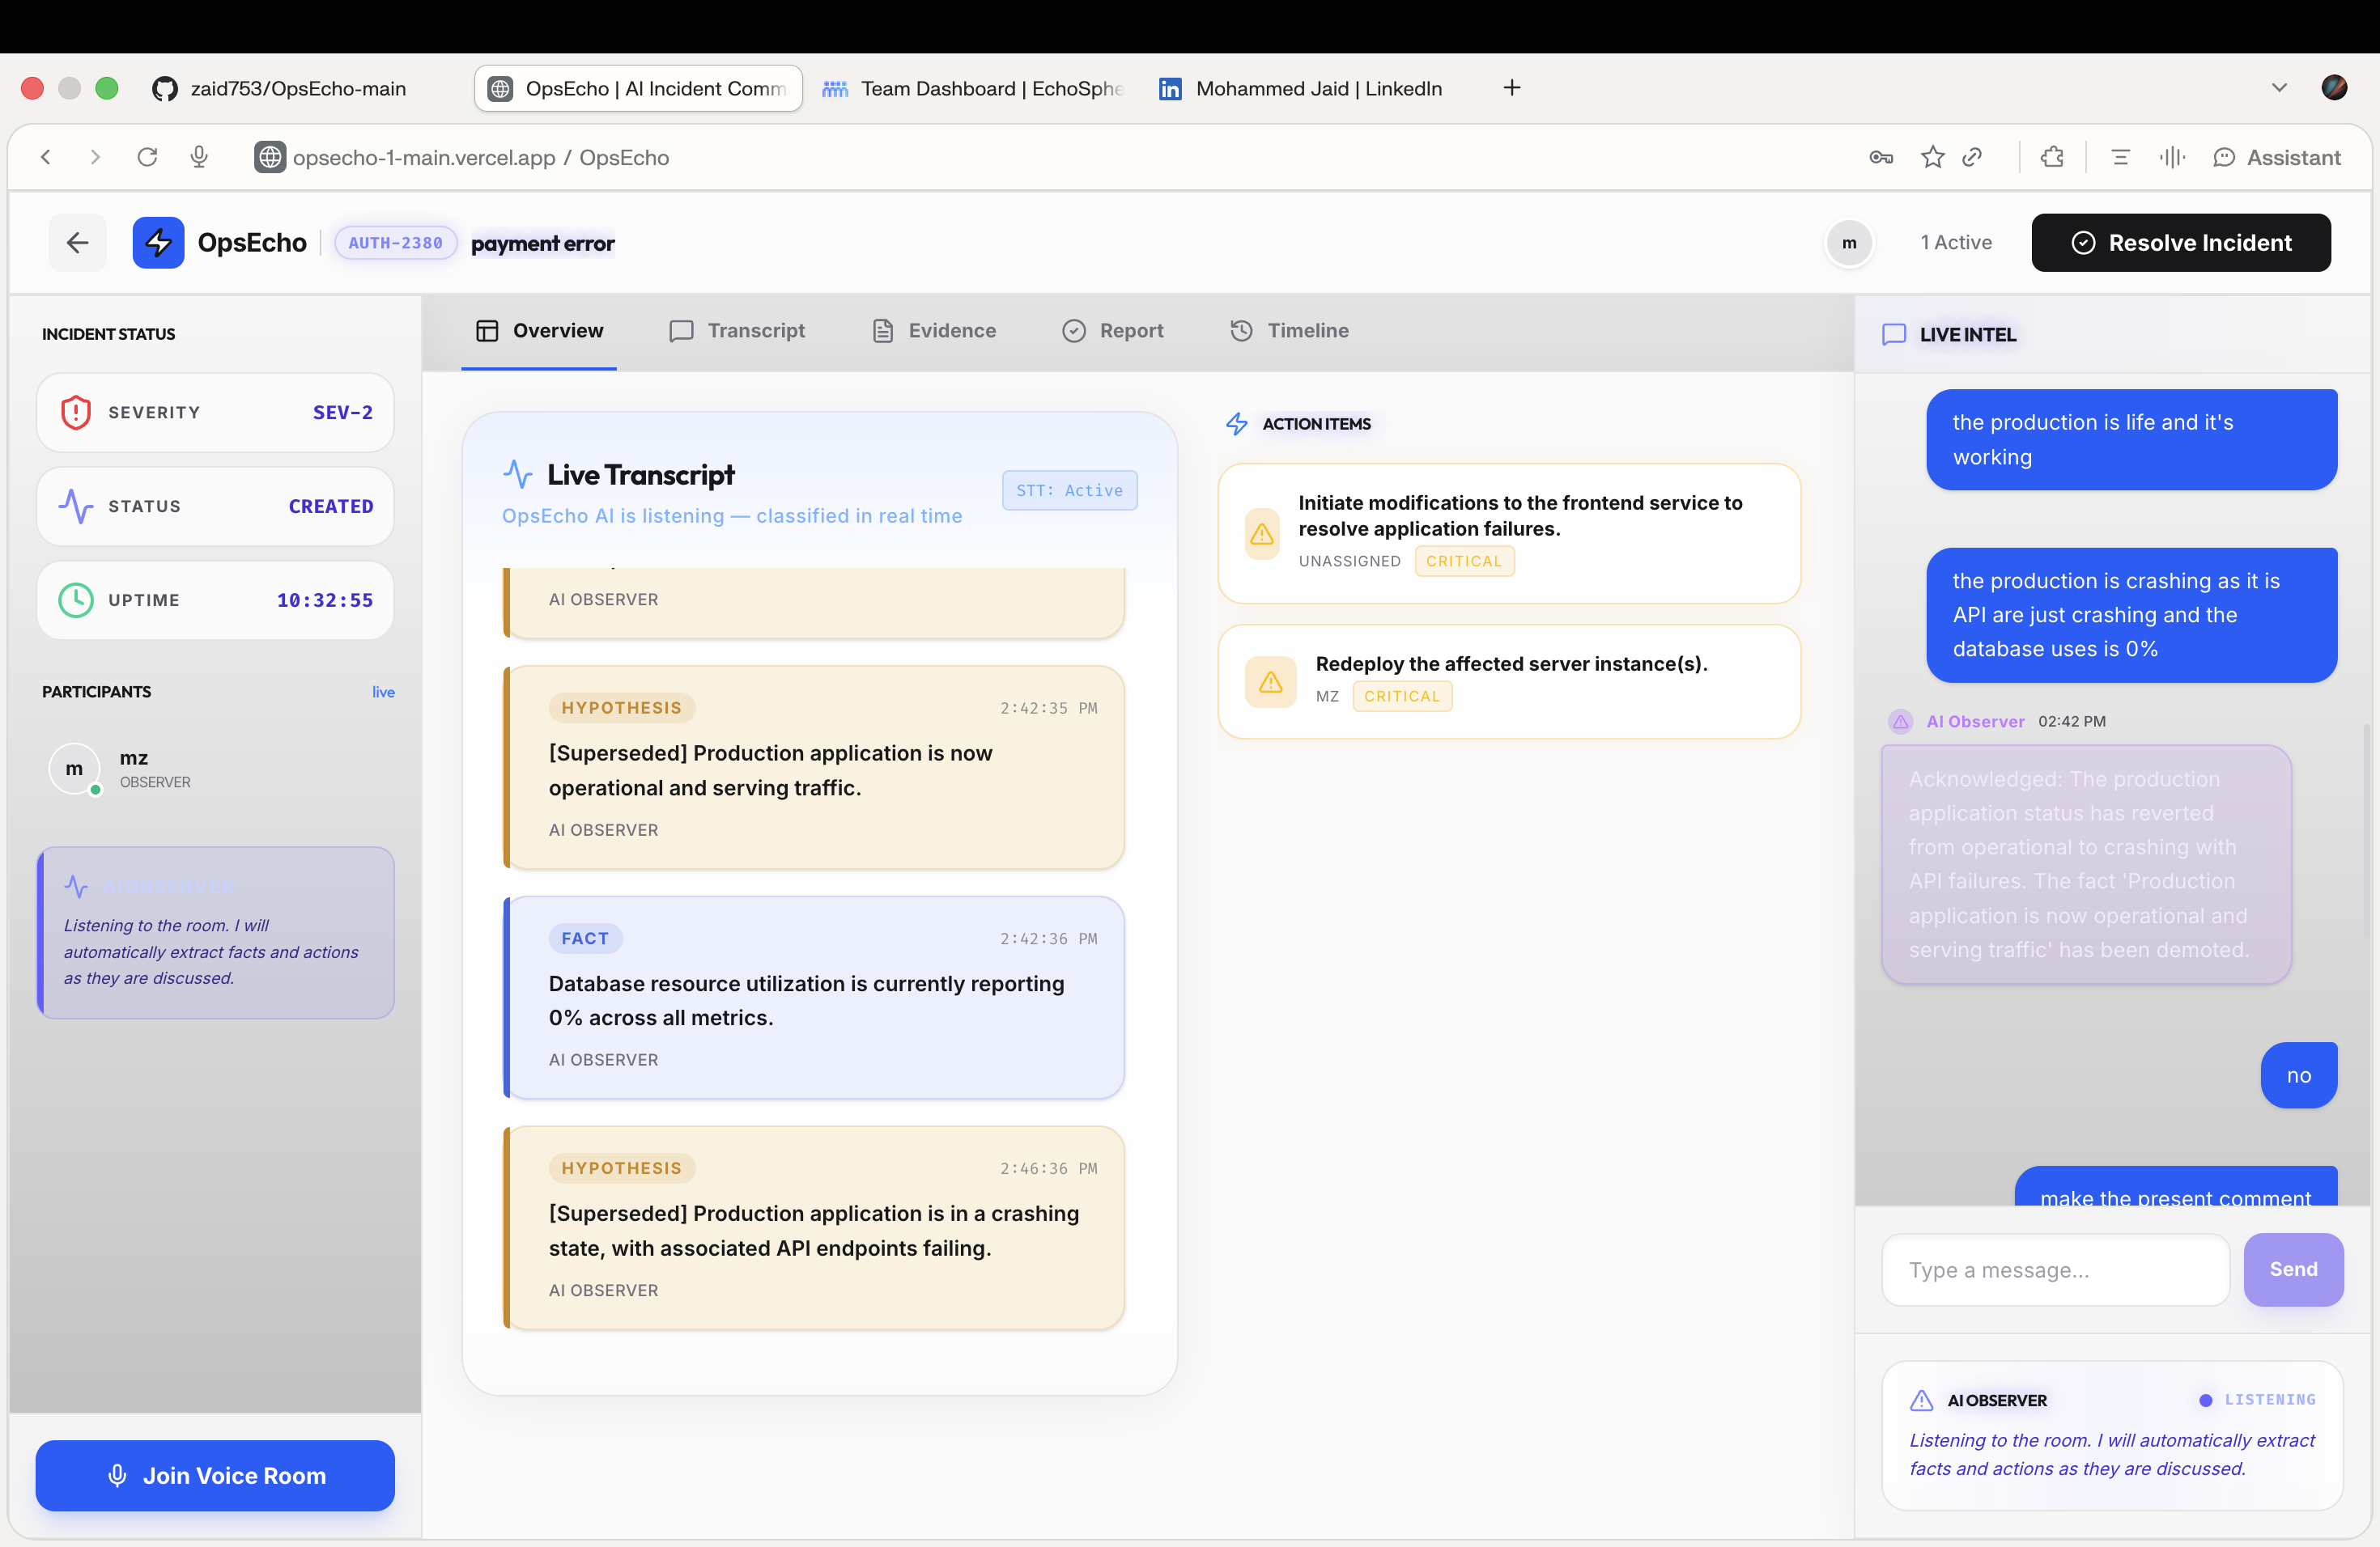This screenshot has width=2380, height=1547.
Task: Go back in browser navigation
Action: 46,157
